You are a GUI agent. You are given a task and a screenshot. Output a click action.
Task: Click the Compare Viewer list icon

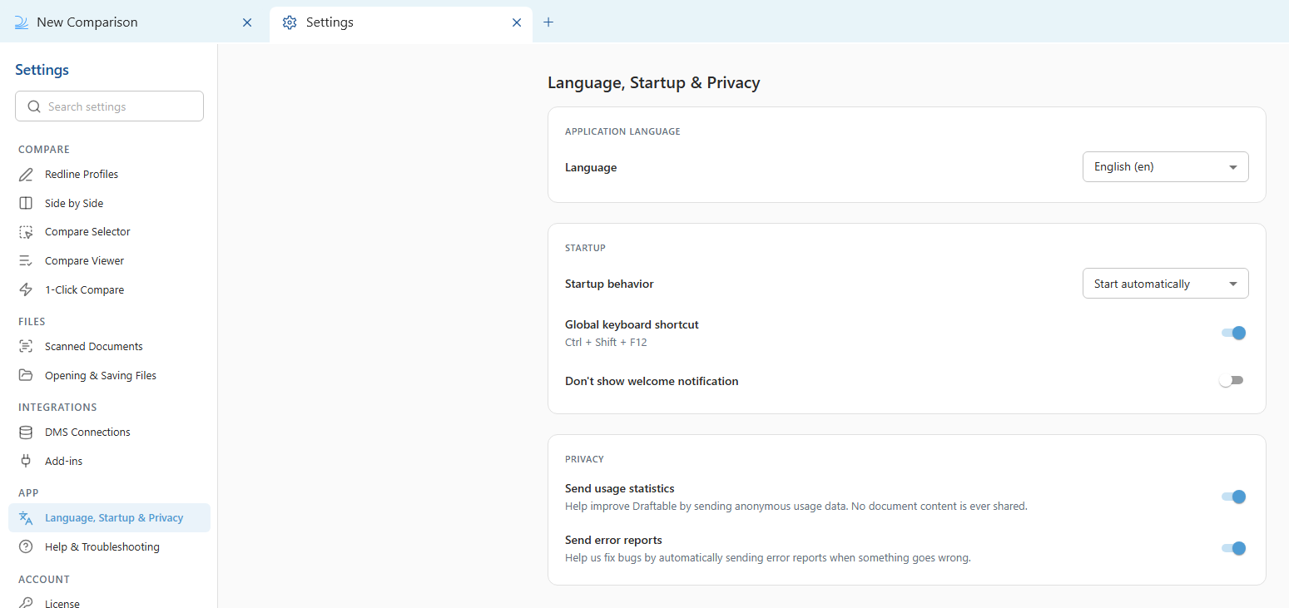tap(27, 261)
